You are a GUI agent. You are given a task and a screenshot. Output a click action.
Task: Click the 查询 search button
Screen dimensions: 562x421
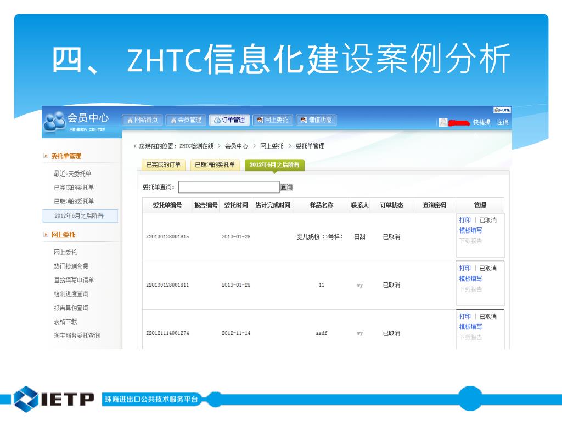286,187
